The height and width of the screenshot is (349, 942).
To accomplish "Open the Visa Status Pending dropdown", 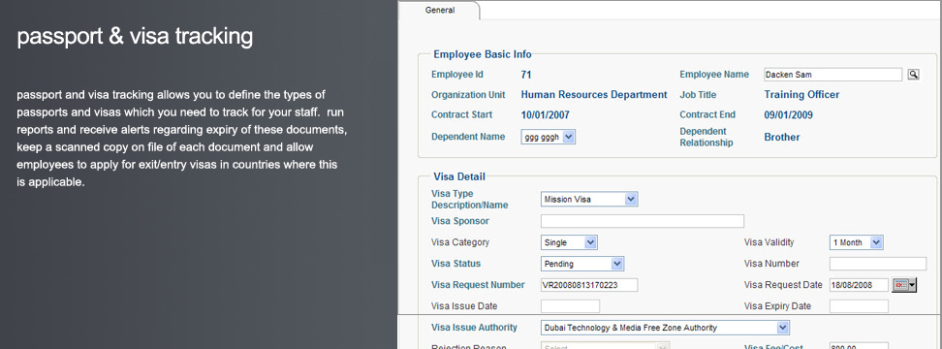I will (x=582, y=264).
